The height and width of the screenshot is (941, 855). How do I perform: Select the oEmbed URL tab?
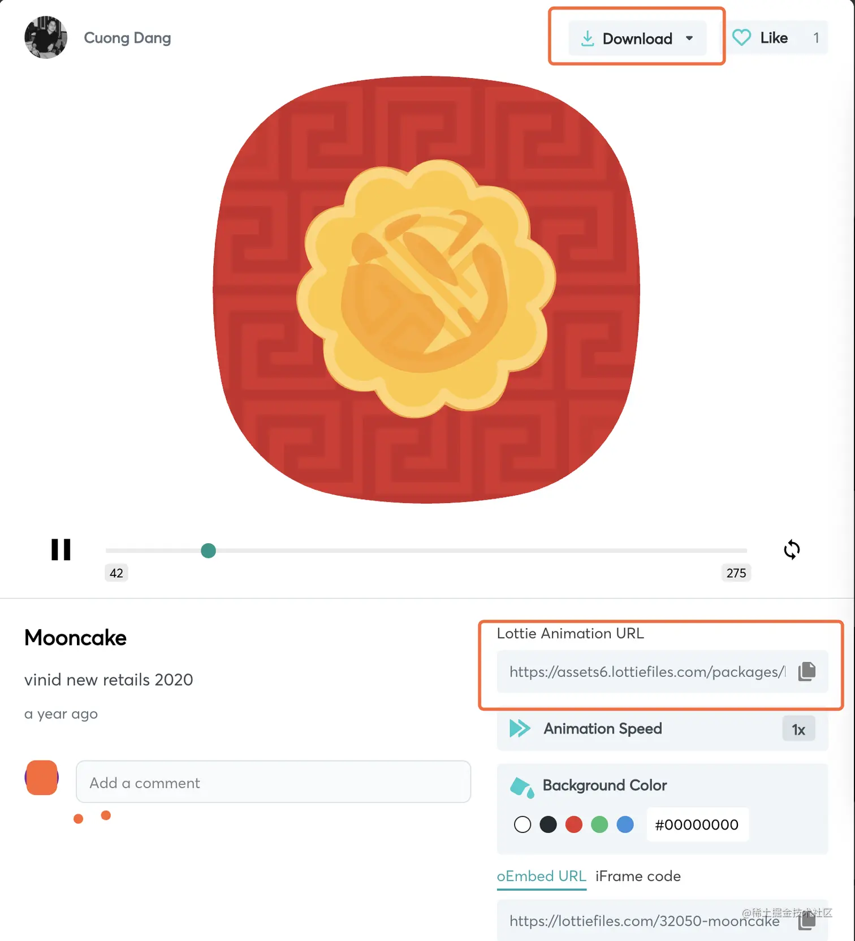click(541, 876)
